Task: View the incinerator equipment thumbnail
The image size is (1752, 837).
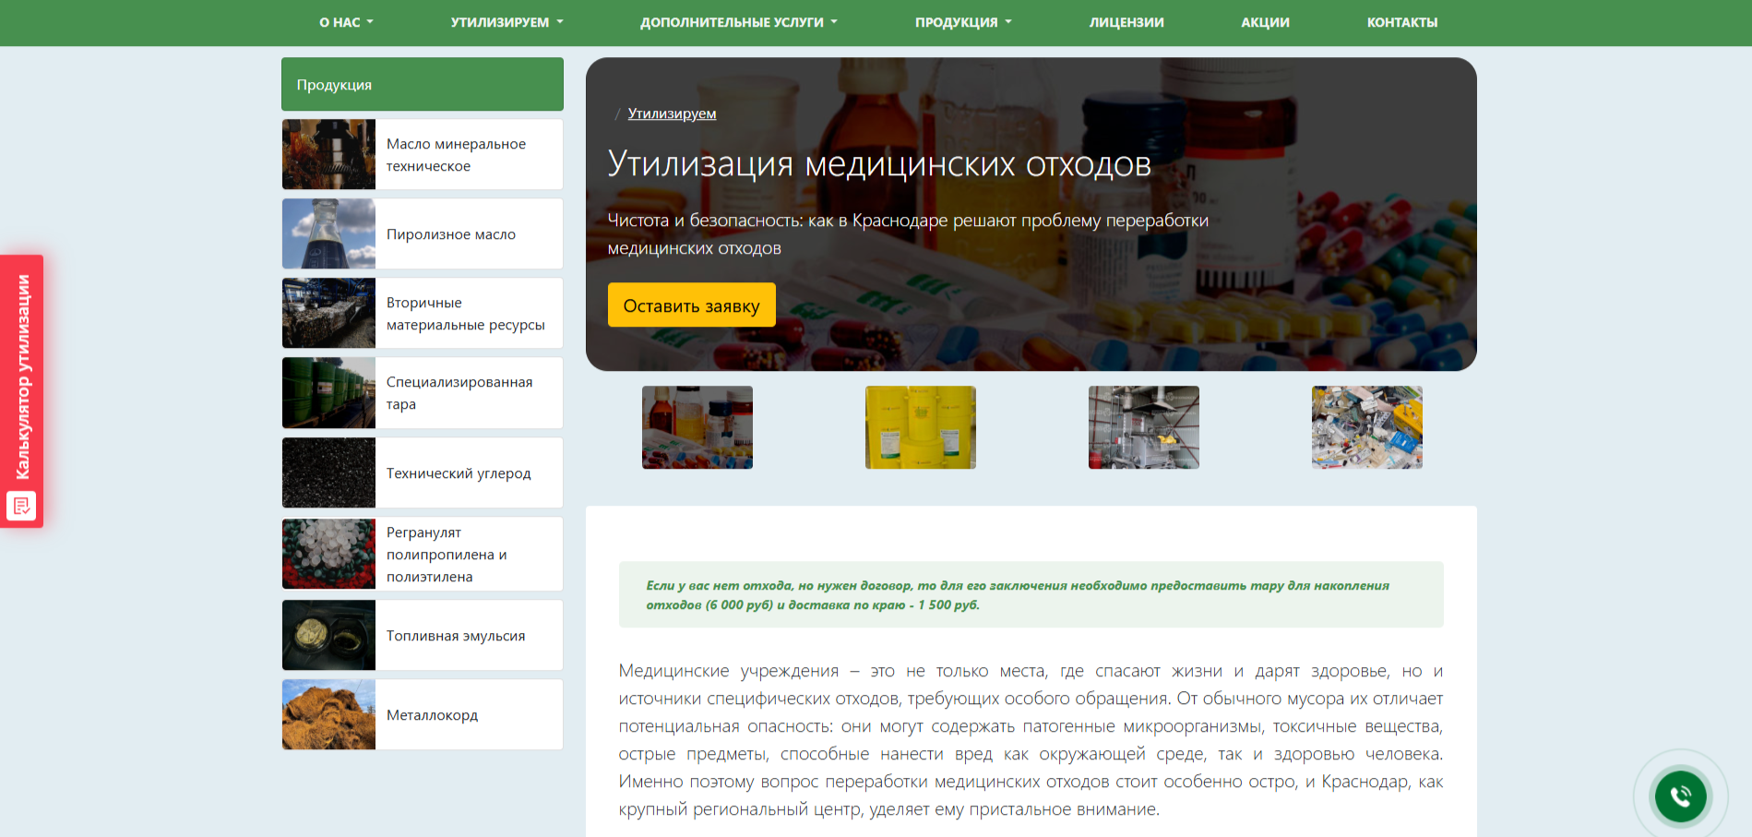Action: (1143, 427)
